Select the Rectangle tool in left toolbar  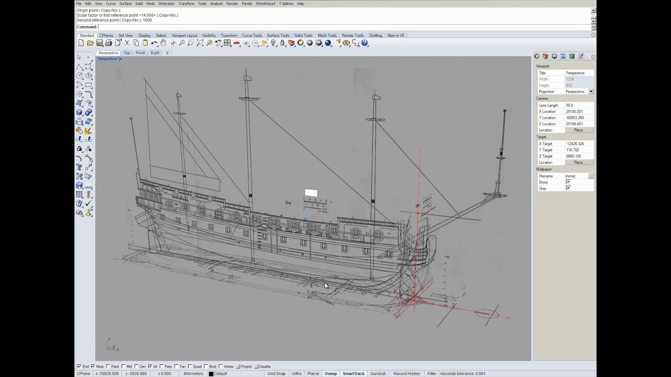coord(89,85)
